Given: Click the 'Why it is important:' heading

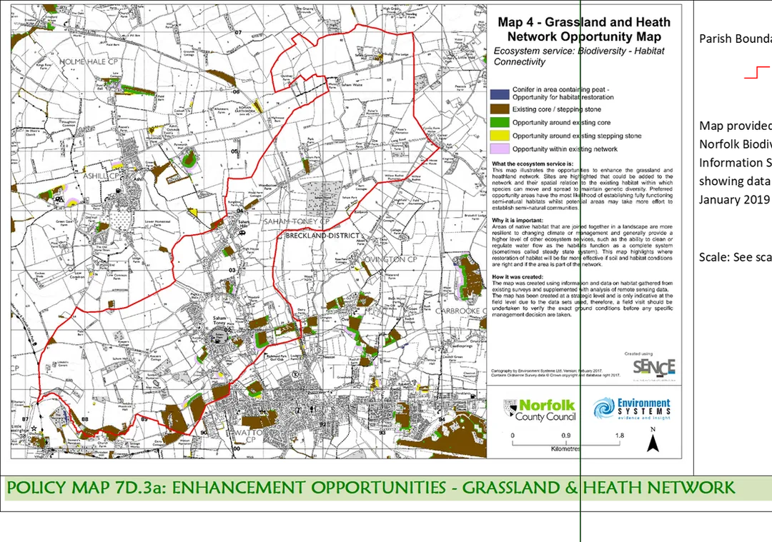Looking at the screenshot, I should [x=518, y=221].
